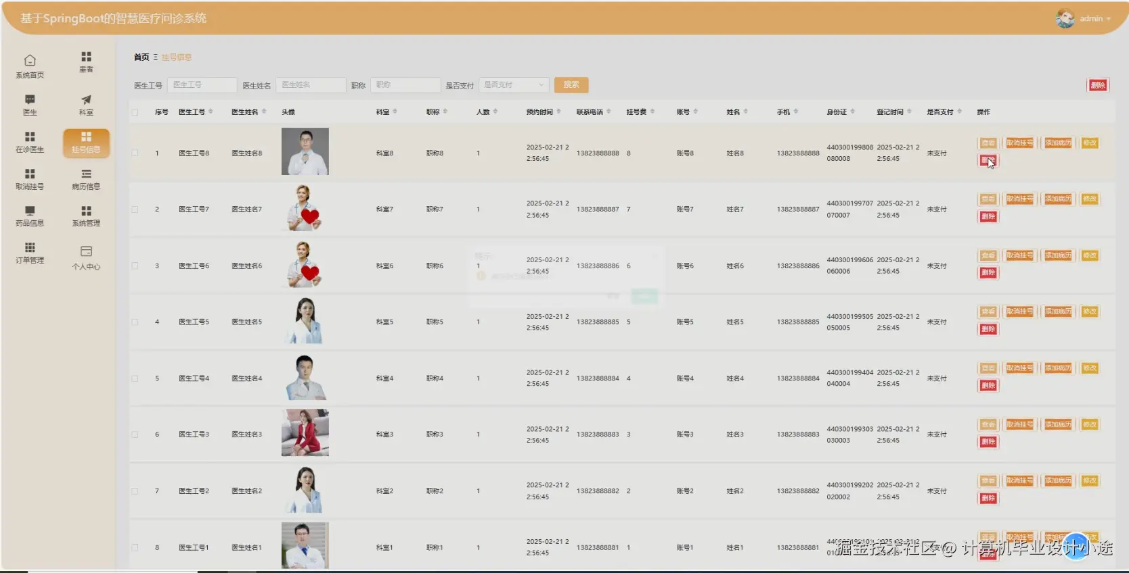Tick checkbox for row 医生工号2

(135, 491)
